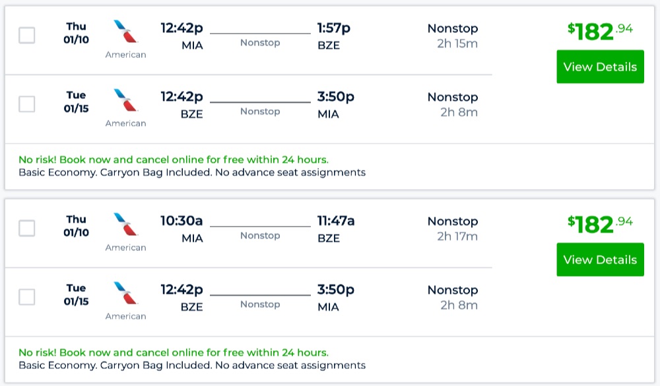Tick the checkbox for the 12:42p MIA to BZE flight
This screenshot has height=386, width=660.
pyautogui.click(x=27, y=36)
